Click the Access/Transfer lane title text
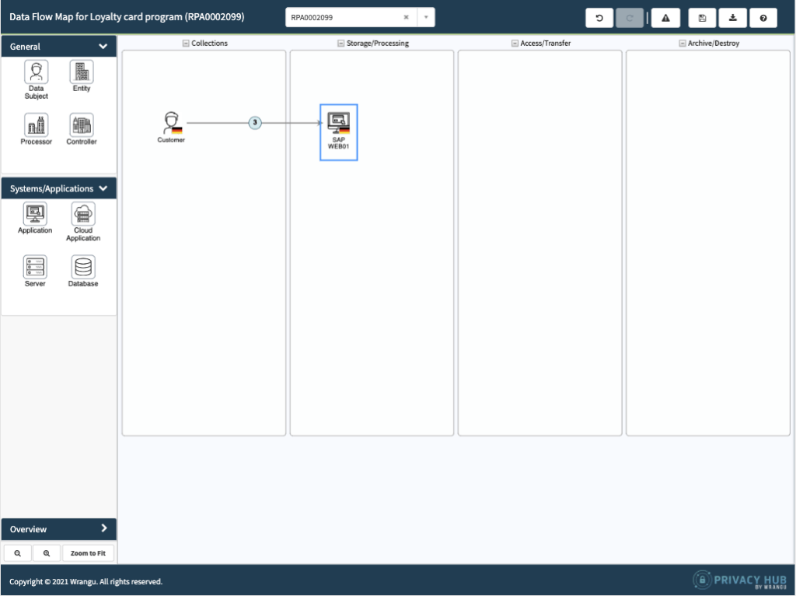 [545, 44]
